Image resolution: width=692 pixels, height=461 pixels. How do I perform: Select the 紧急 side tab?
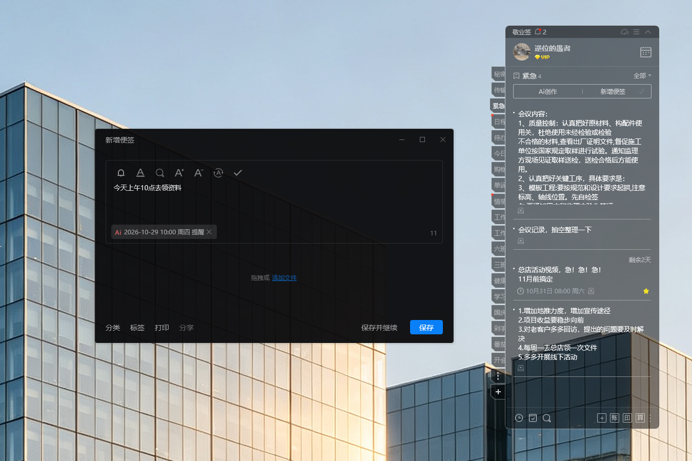(498, 106)
